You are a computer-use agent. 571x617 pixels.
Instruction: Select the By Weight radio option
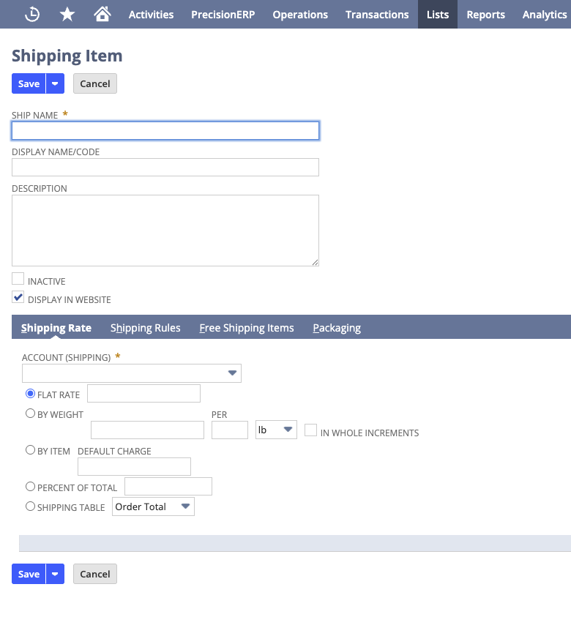coord(30,414)
